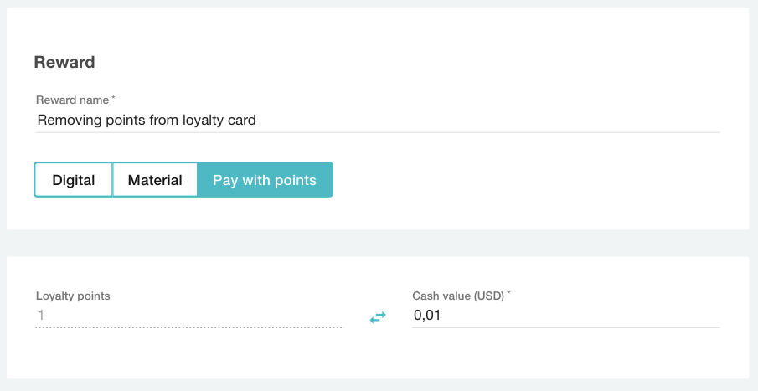Viewport: 758px width, 391px height.
Task: Click the required asterisk beside Cash value
Action: click(508, 294)
